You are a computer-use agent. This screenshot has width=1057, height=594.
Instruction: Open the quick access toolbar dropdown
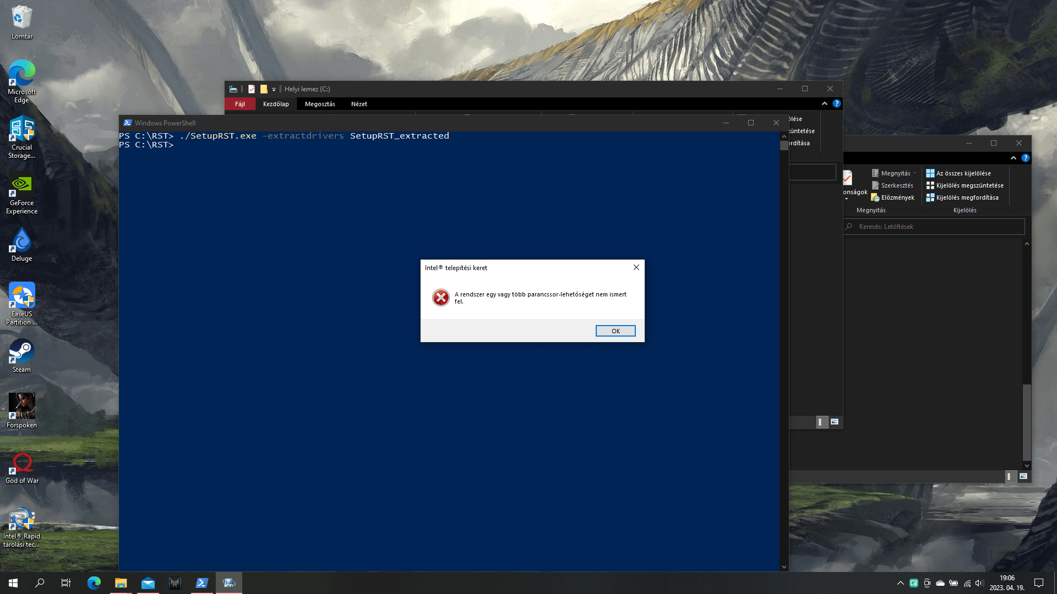point(274,89)
